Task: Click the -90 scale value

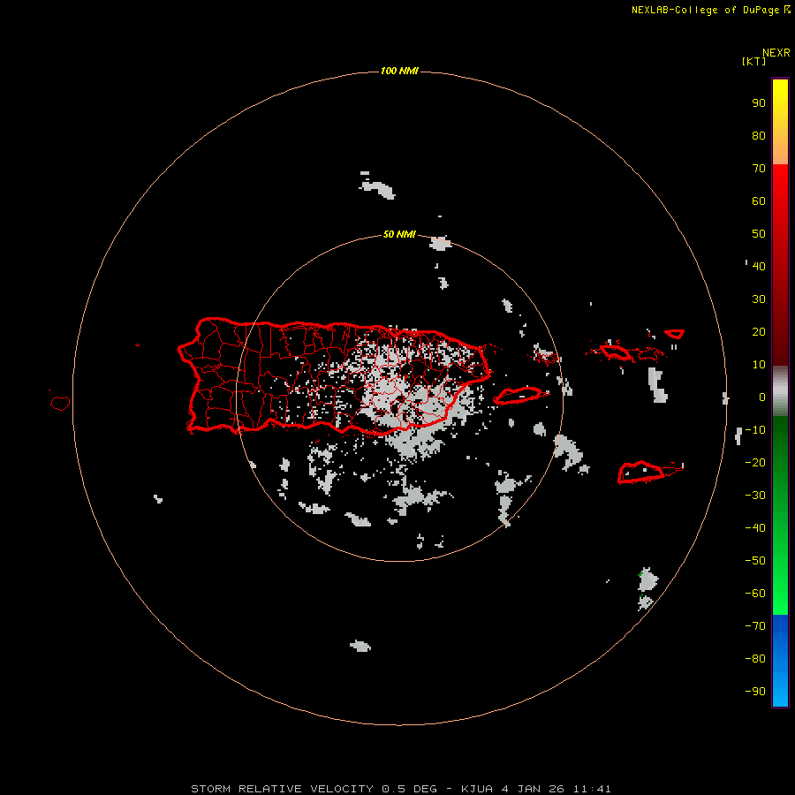Action: coord(755,692)
